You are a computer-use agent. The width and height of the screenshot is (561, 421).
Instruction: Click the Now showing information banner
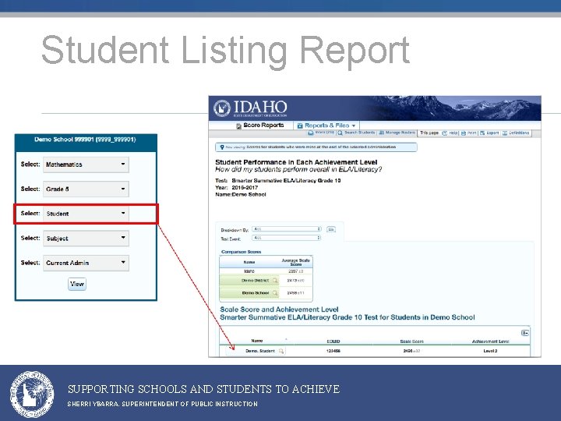pos(316,147)
